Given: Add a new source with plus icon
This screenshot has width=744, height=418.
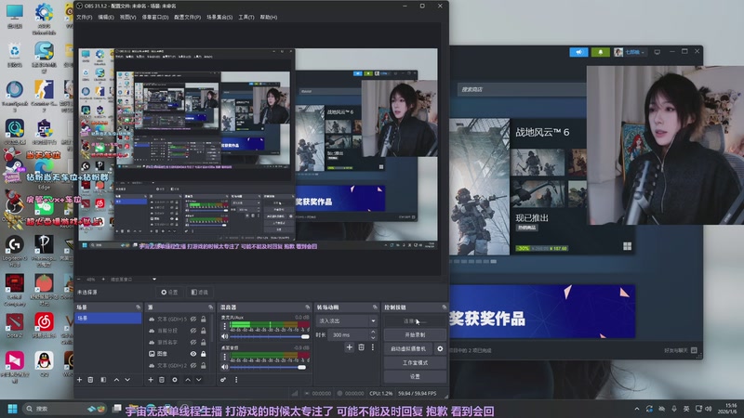Looking at the screenshot, I should tap(151, 380).
